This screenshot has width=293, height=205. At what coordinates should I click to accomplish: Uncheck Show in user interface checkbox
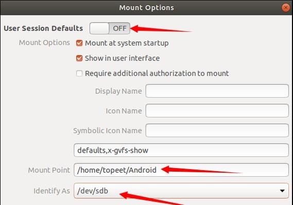point(79,58)
